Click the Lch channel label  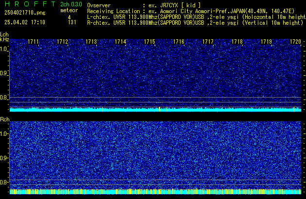pyautogui.click(x=4, y=34)
